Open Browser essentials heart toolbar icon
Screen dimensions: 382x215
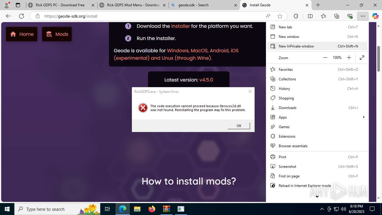coord(350,16)
